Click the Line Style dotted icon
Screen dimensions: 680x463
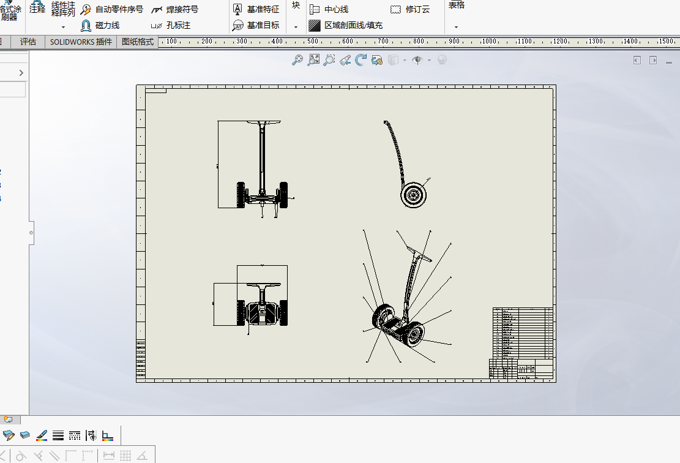[x=75, y=435]
